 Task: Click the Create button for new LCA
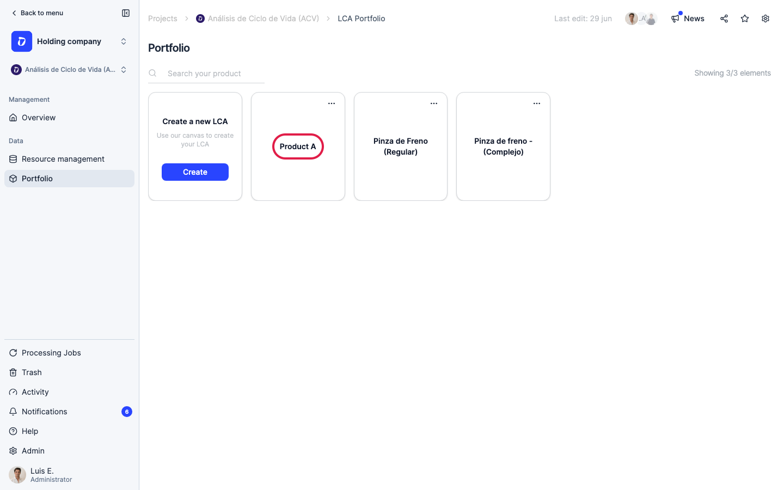click(195, 172)
